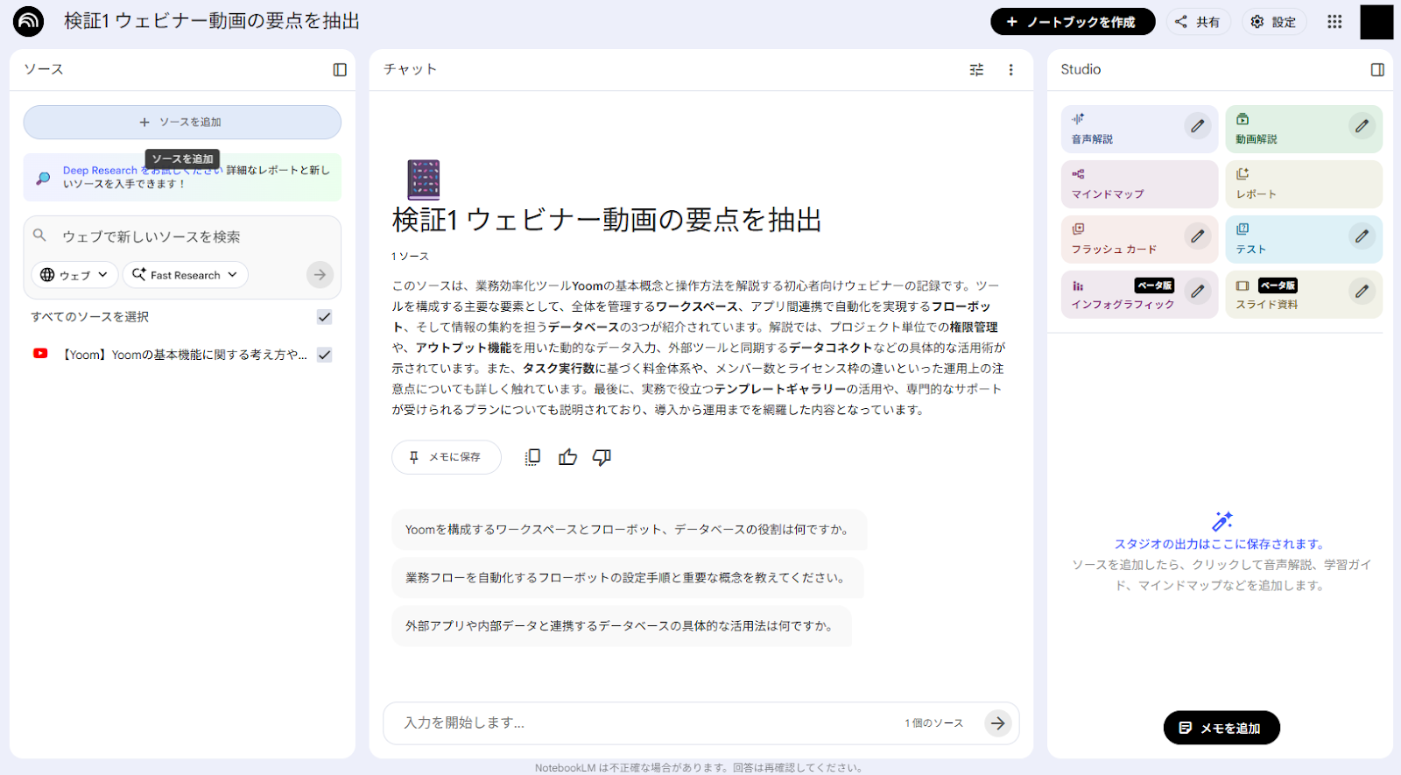Open the Google apps grid icon
The height and width of the screenshot is (775, 1401).
click(1334, 22)
